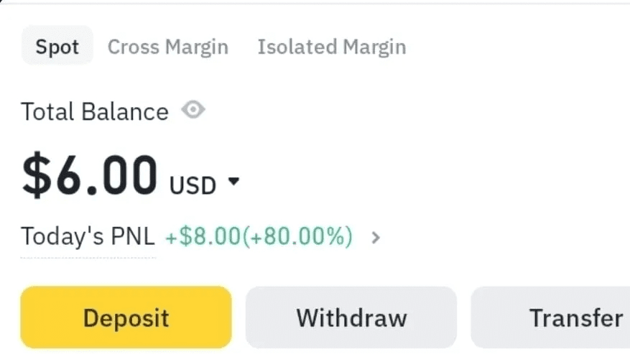
Task: Hide balance using the eye icon
Action: [193, 110]
